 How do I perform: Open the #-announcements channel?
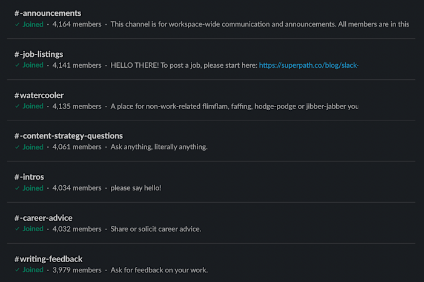[x=48, y=13]
